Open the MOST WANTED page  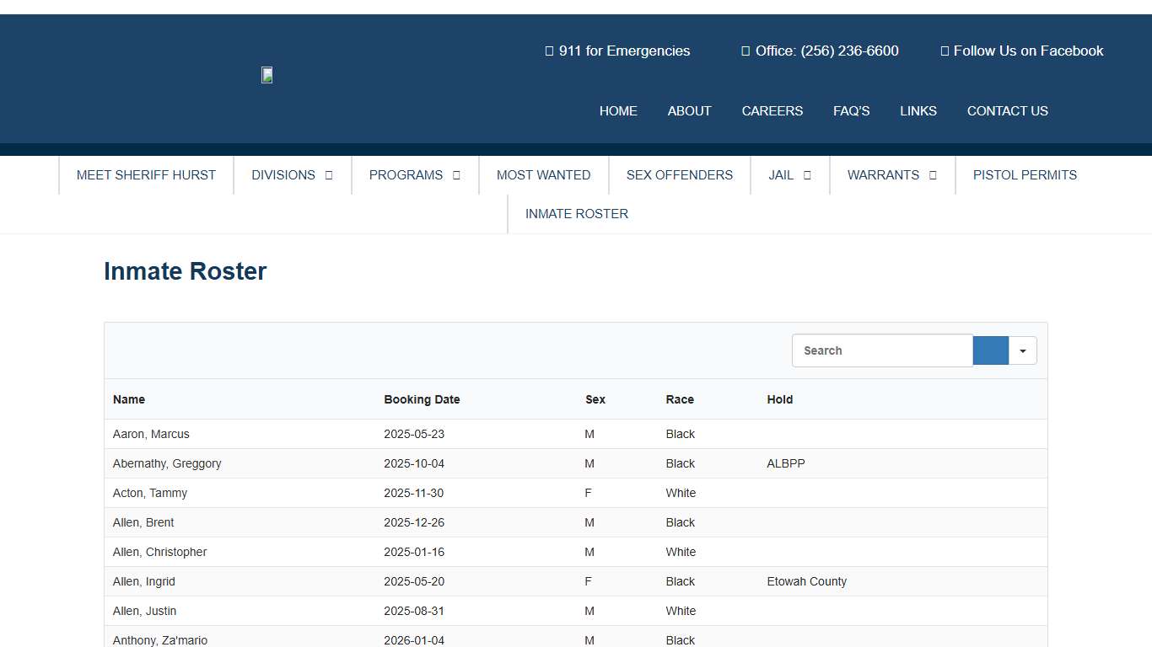point(543,175)
